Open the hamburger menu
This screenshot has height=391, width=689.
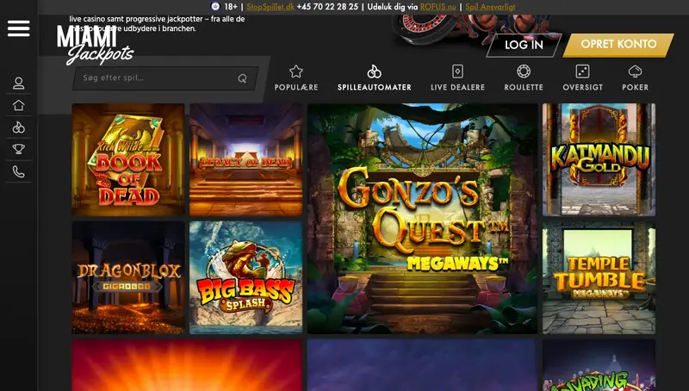point(18,28)
